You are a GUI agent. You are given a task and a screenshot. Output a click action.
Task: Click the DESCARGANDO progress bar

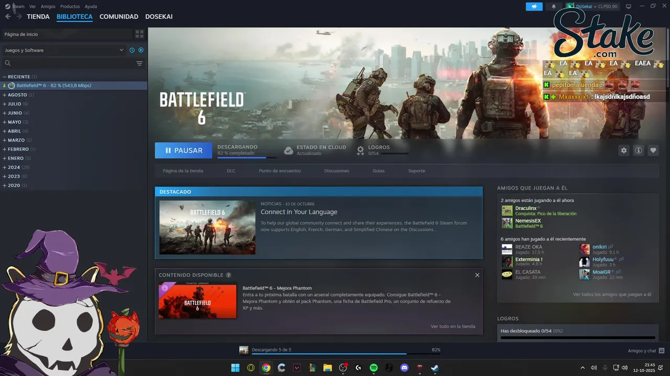248,157
